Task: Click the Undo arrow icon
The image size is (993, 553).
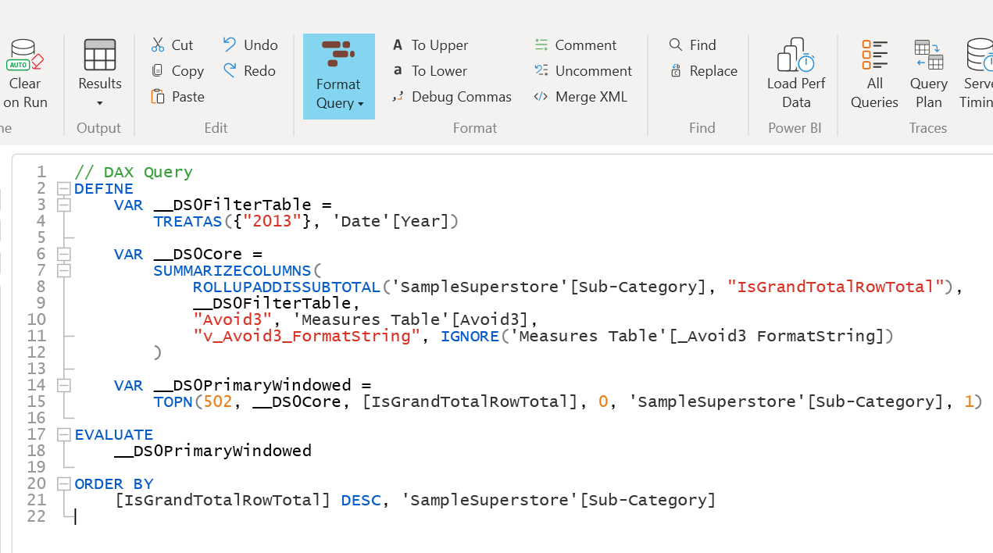Action: 230,45
